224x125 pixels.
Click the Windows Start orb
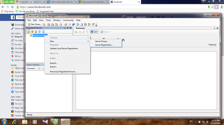(x=4, y=122)
